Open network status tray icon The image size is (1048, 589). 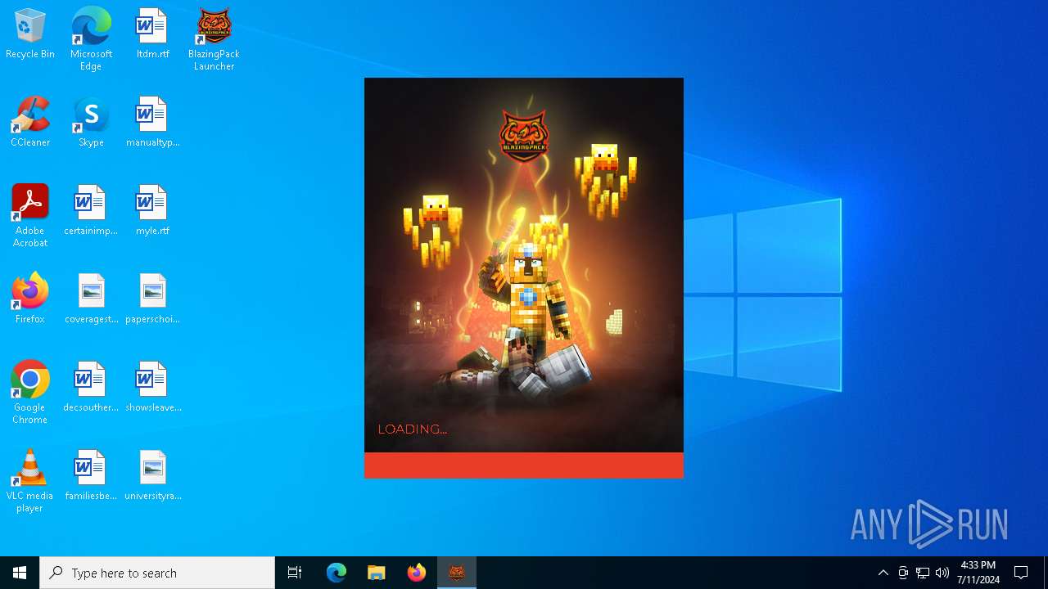tap(923, 573)
